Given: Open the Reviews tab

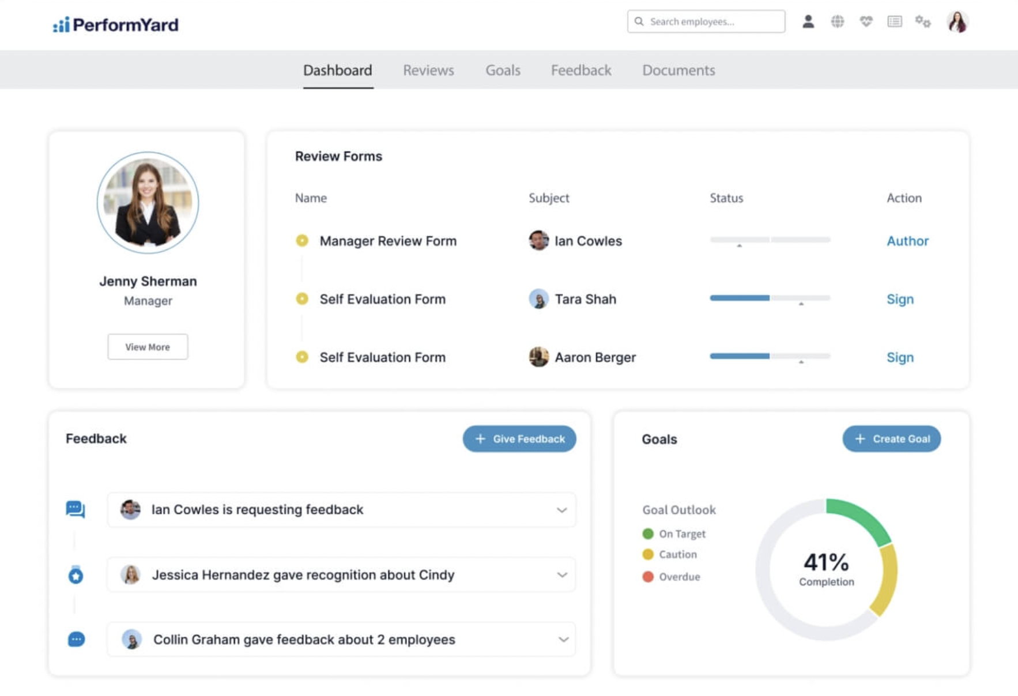Looking at the screenshot, I should pyautogui.click(x=428, y=70).
